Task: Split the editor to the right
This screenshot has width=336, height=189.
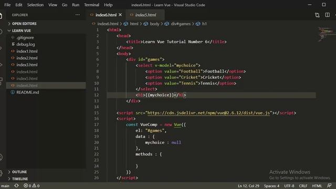Action: coord(327,15)
